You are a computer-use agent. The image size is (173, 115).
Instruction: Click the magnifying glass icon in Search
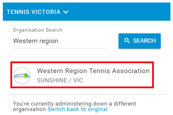click(x=127, y=41)
